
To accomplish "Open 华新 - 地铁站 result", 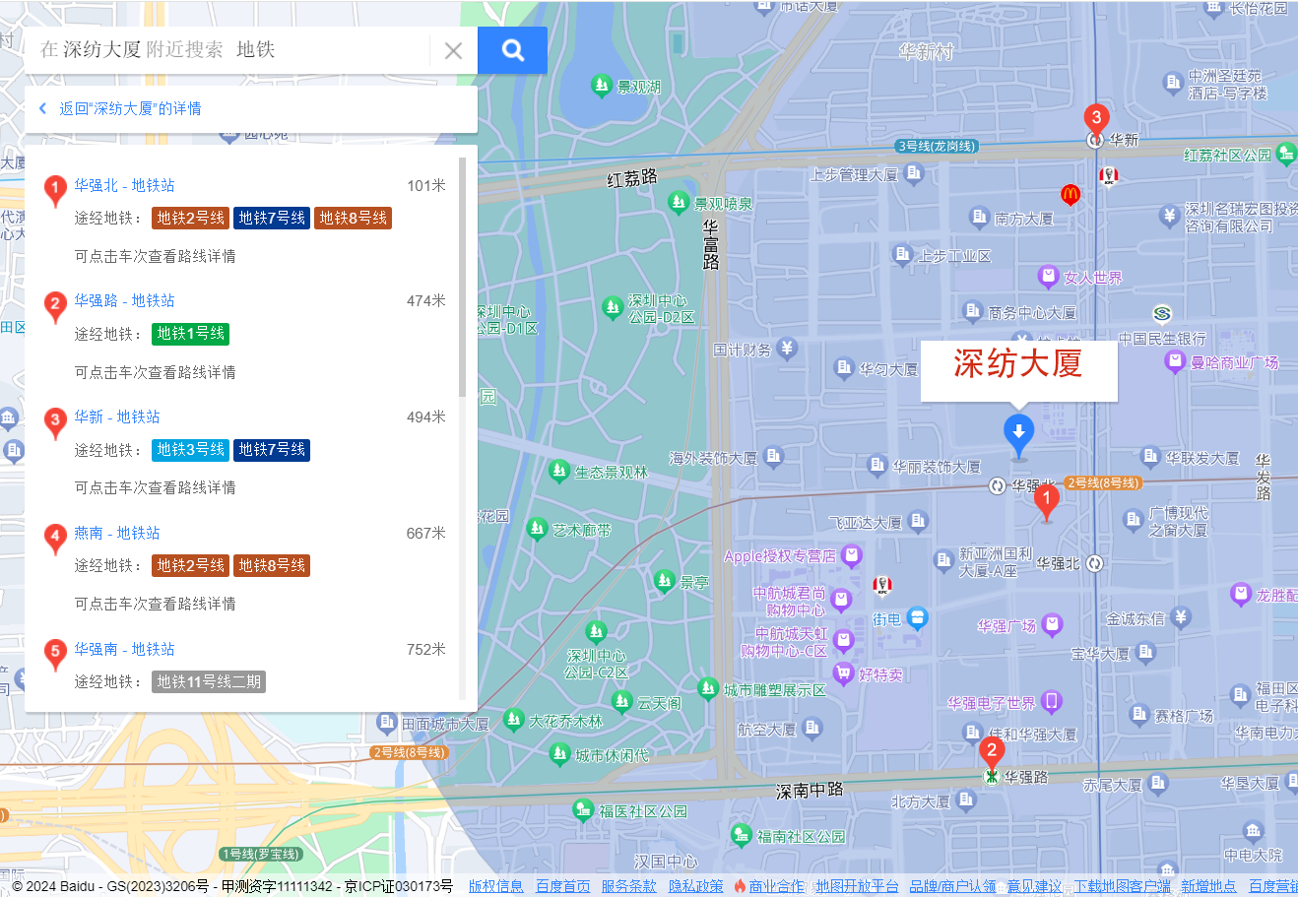I will click(116, 416).
